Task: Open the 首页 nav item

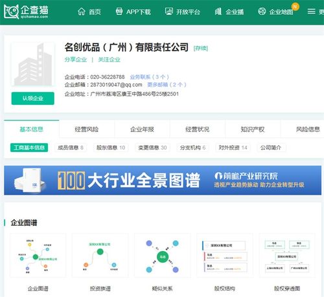Action: tap(89, 12)
